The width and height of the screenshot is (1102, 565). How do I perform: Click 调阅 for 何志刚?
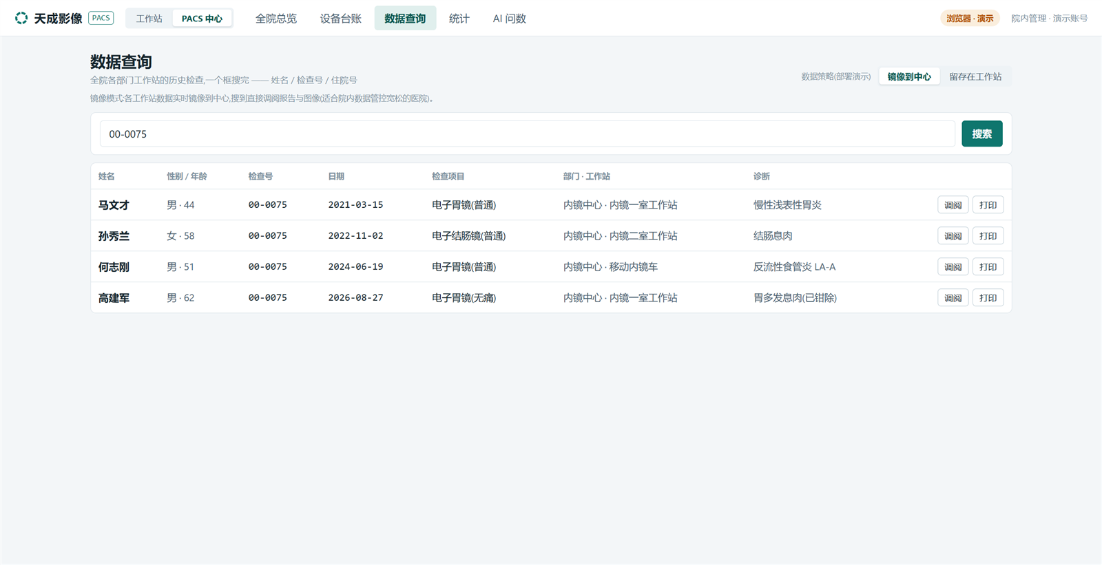pos(953,267)
